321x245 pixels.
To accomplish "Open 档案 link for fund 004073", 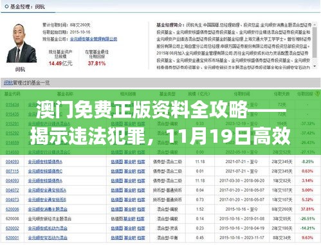I will coord(141,200).
